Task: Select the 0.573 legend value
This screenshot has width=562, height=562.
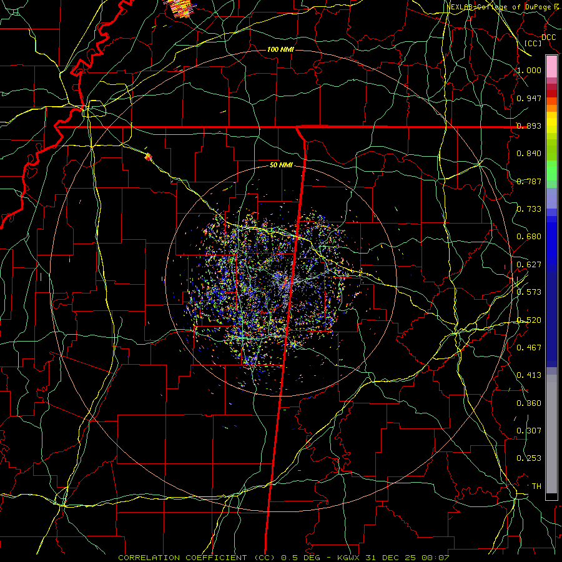Action: pos(529,292)
